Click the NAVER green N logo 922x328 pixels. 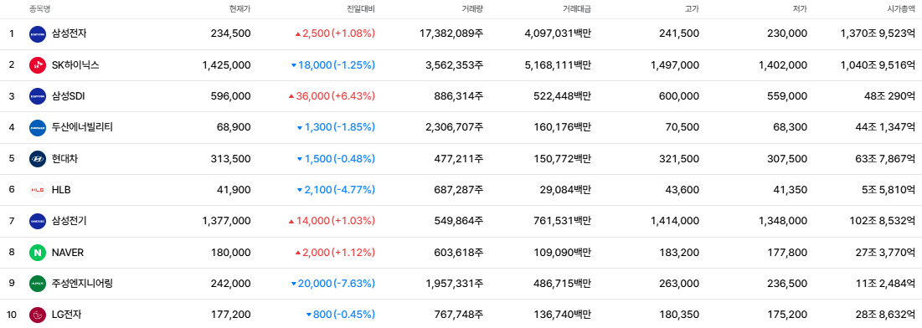(38, 253)
